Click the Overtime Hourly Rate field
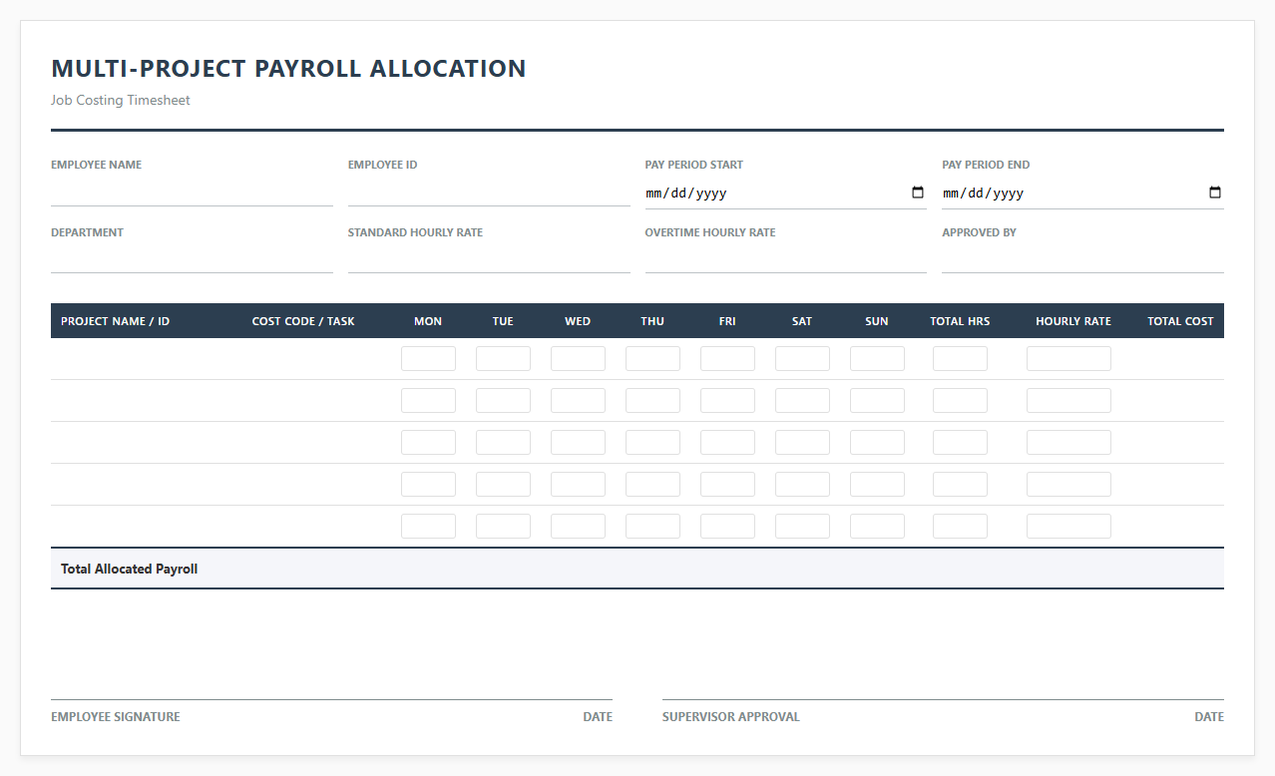 point(786,259)
